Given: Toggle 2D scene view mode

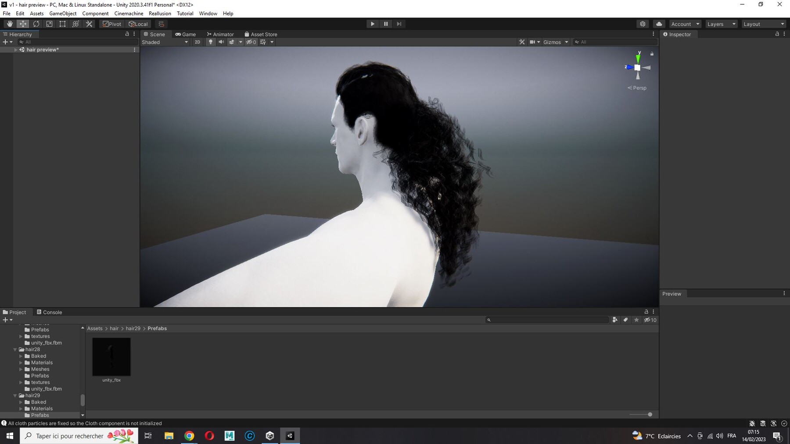Looking at the screenshot, I should coord(197,42).
